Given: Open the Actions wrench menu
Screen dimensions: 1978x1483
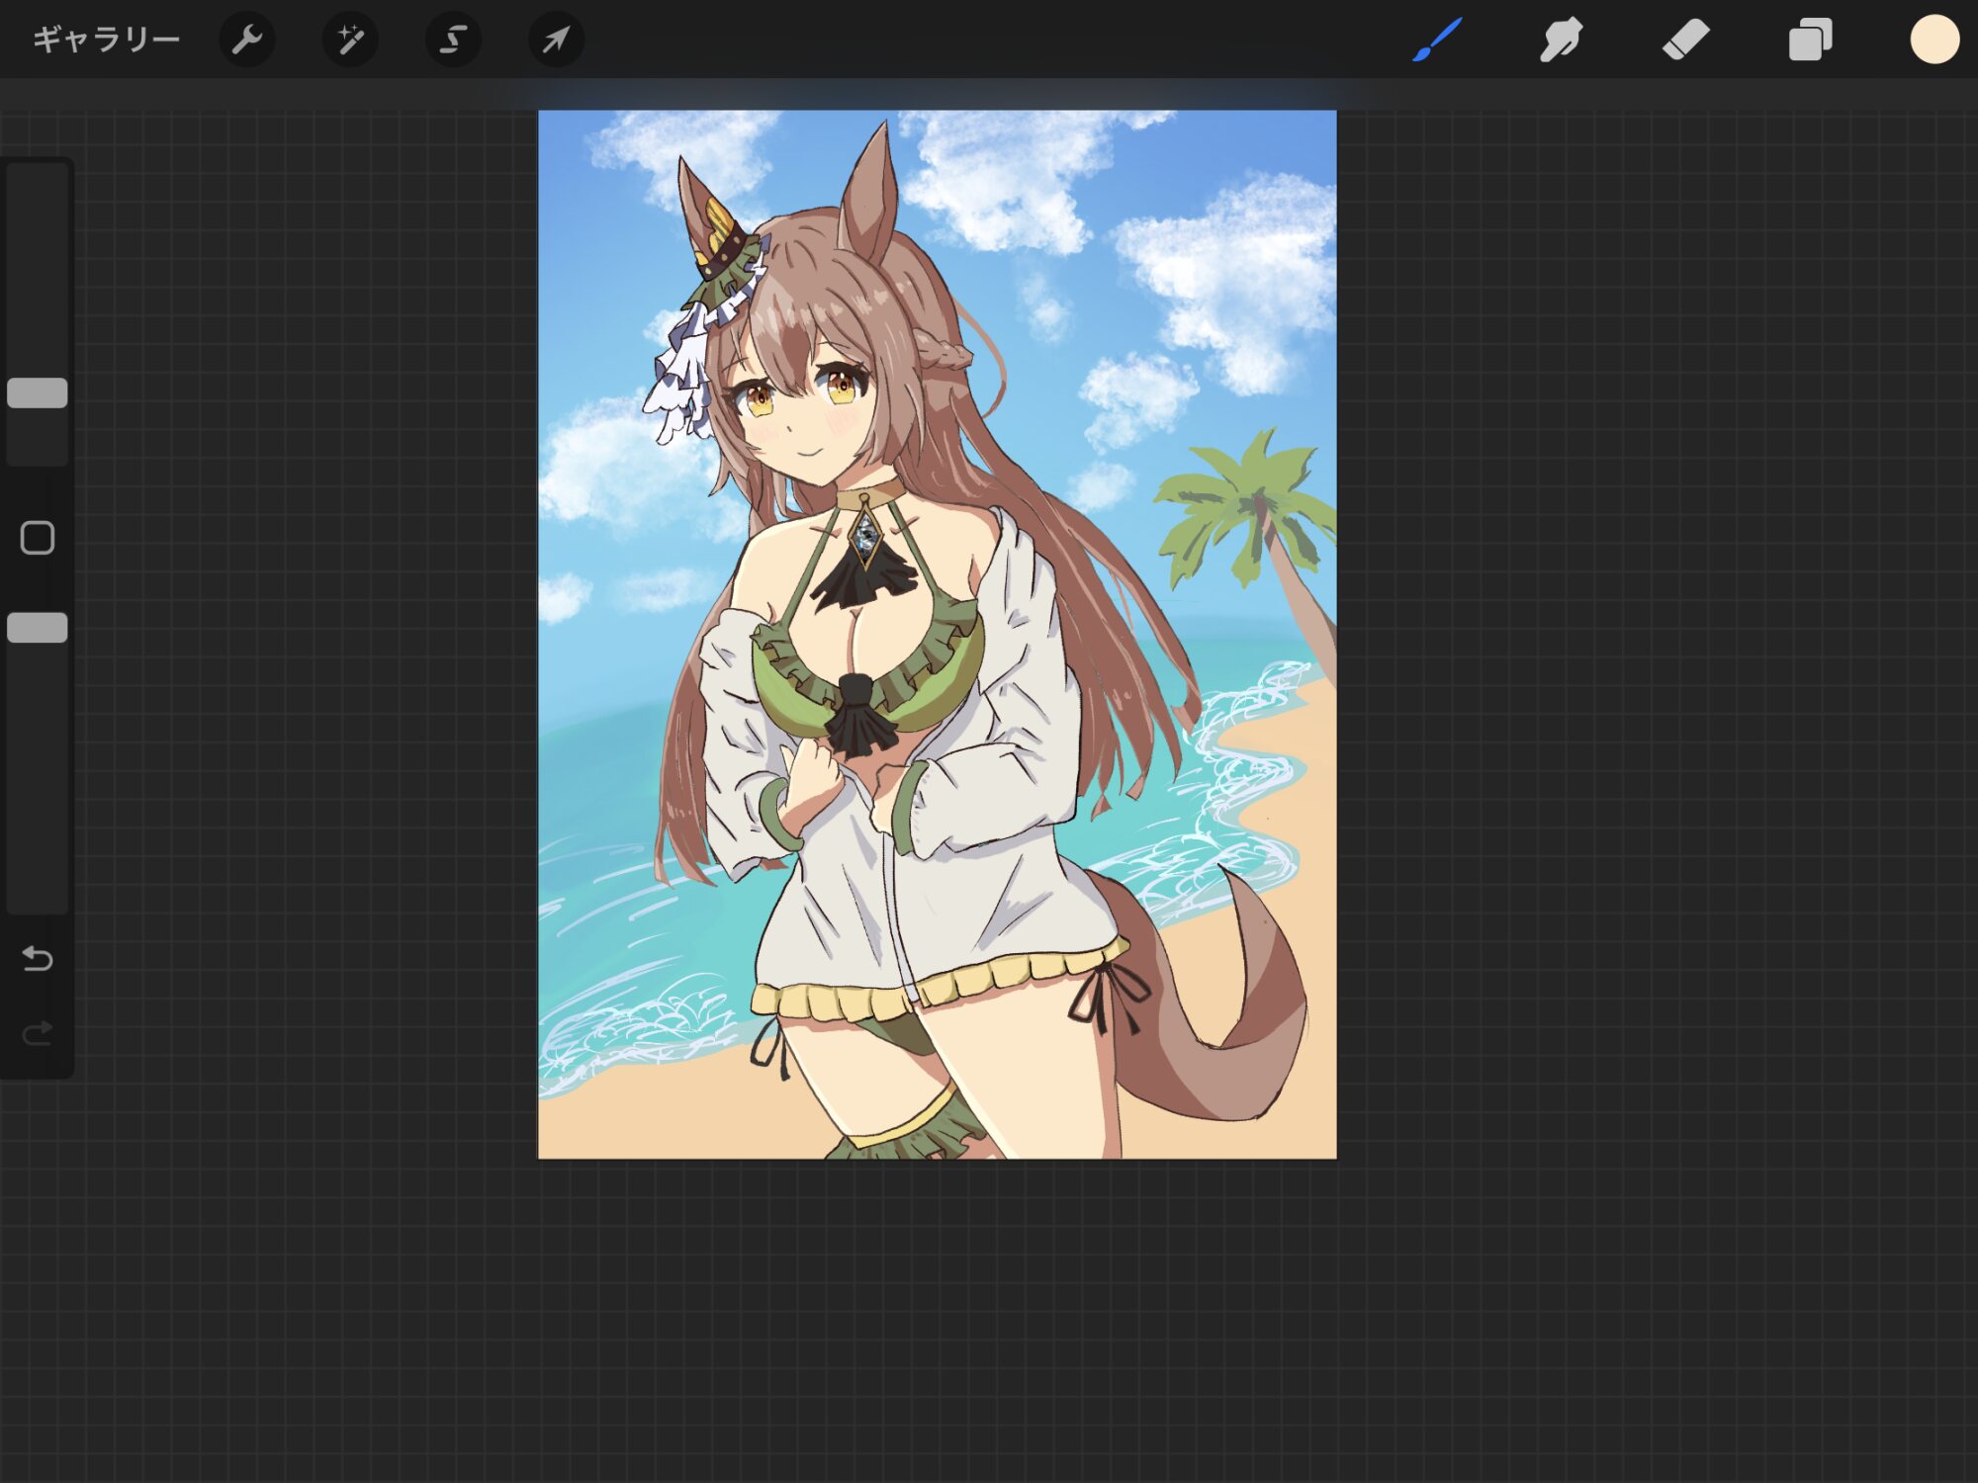Looking at the screenshot, I should tap(246, 40).
